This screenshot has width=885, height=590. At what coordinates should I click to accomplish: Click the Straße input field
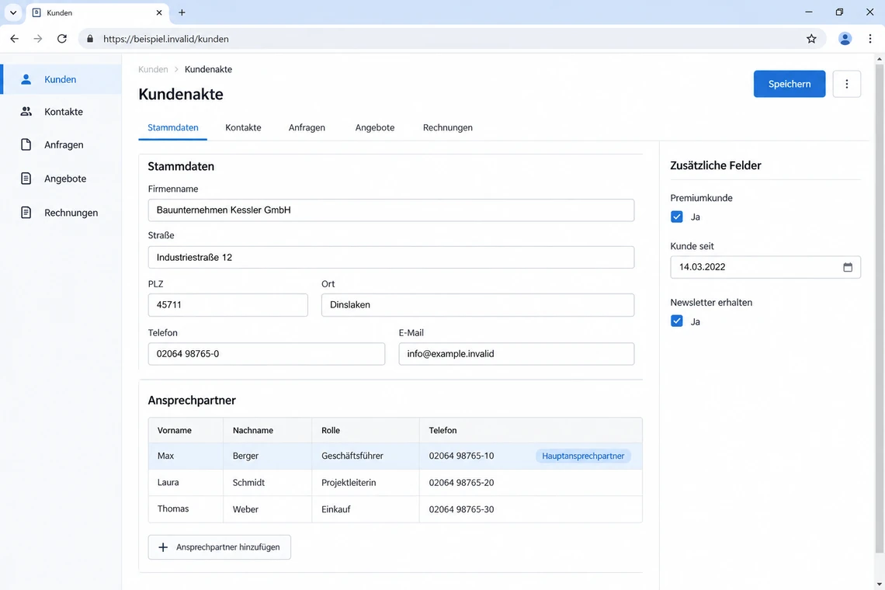coord(390,258)
